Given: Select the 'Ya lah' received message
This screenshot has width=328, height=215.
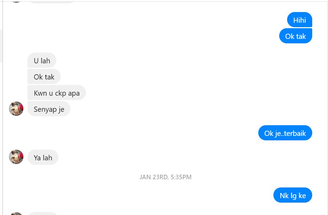Looking at the screenshot, I should point(43,157).
